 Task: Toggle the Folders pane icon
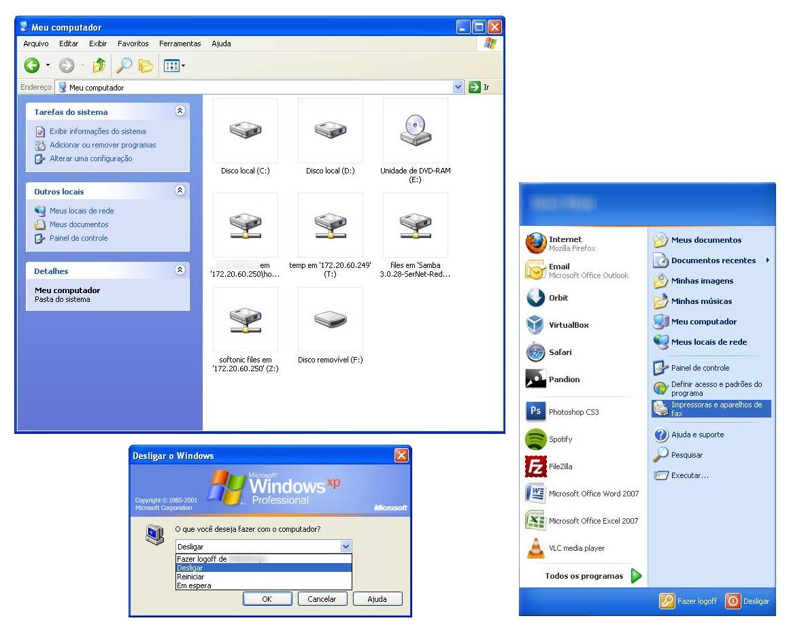[146, 65]
